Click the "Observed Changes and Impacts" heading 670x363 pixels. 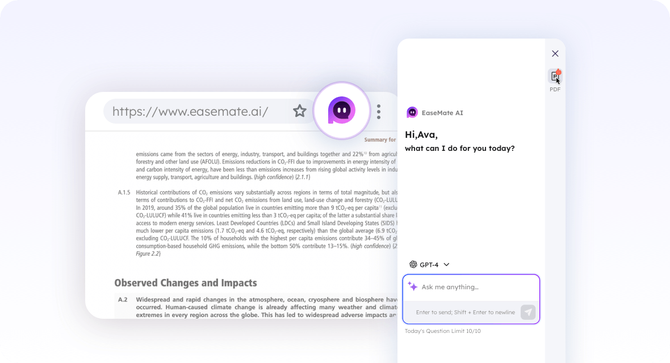click(186, 282)
